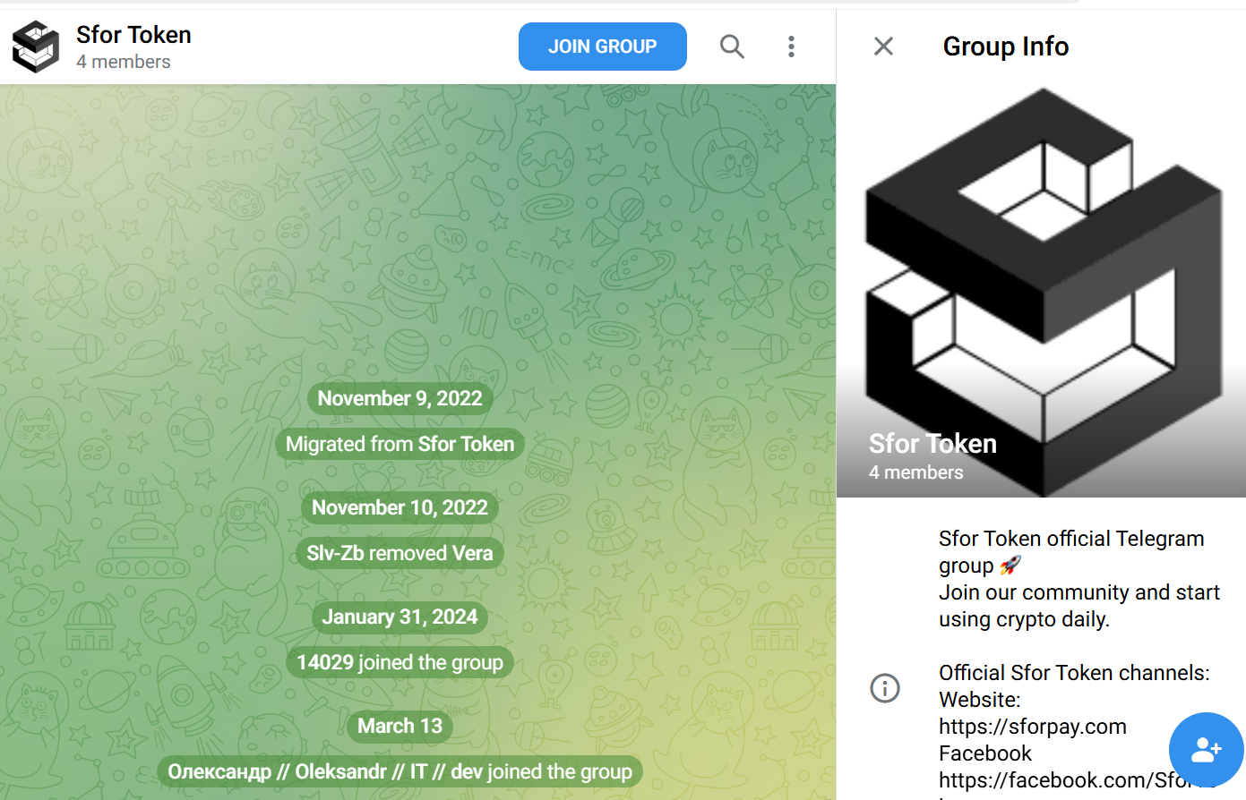
Task: Open the three-dot more options menu
Action: point(791,47)
